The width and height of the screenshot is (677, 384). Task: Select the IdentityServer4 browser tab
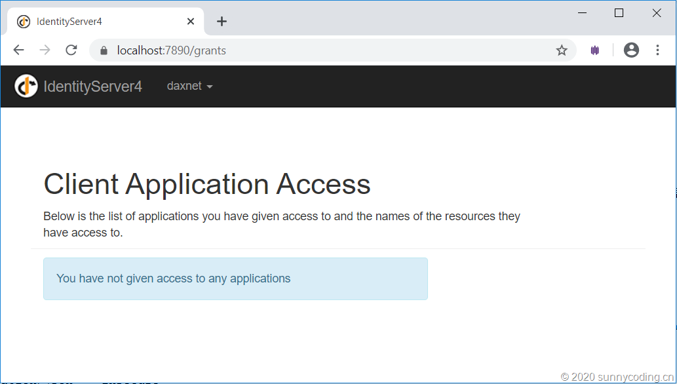click(x=98, y=22)
